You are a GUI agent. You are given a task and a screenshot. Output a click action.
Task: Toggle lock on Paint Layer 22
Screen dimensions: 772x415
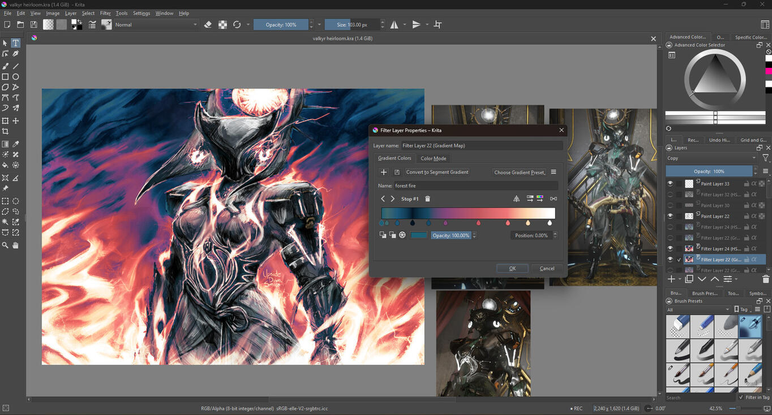[746, 216]
